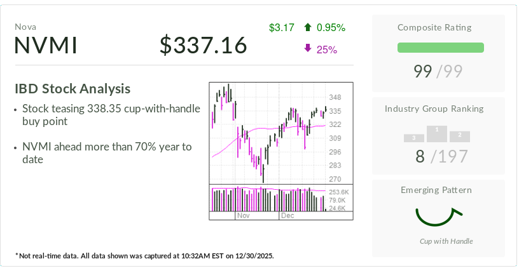Click the IBD Stock Analysis heading
Screen dimensions: 519x273
(x=73, y=89)
